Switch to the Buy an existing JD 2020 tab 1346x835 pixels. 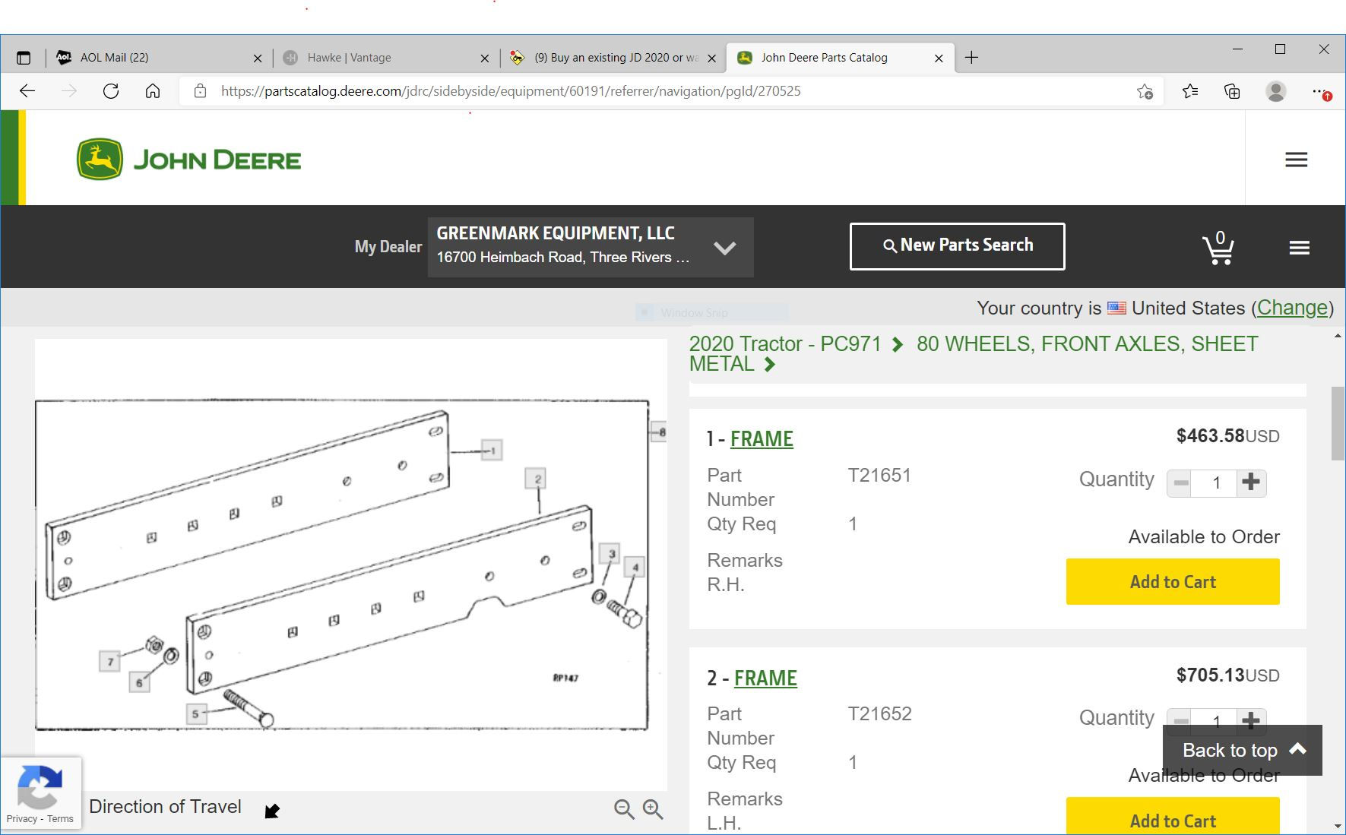pos(613,58)
